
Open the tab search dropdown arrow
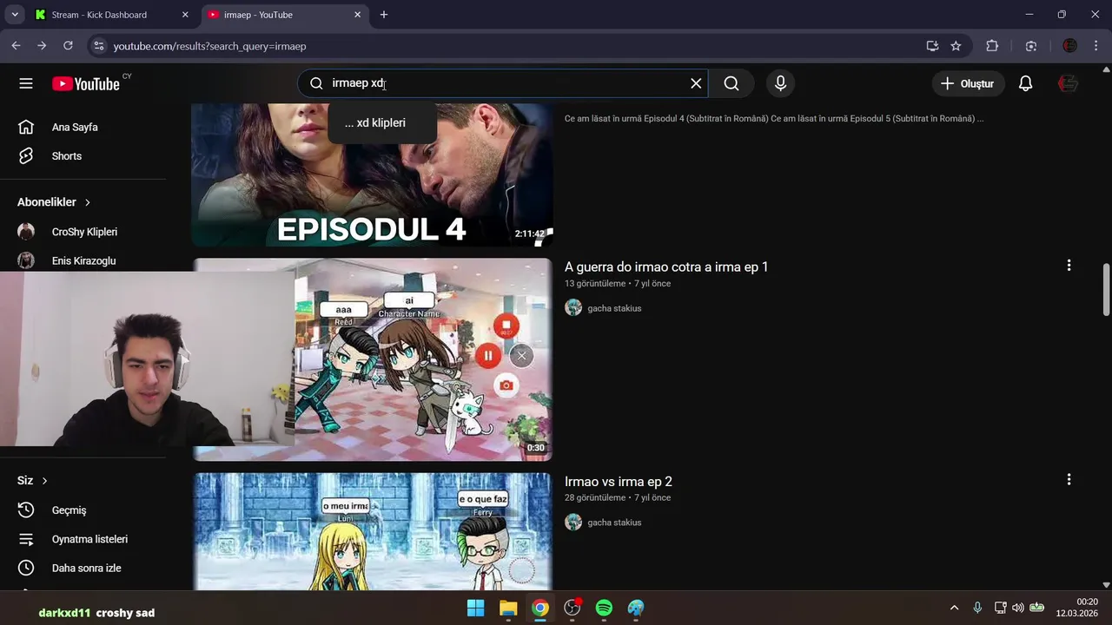15,15
